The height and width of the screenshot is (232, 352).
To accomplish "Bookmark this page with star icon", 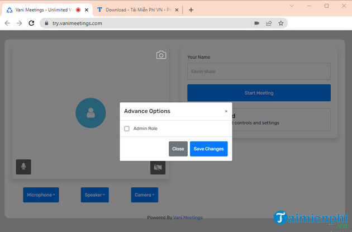I will [281, 23].
